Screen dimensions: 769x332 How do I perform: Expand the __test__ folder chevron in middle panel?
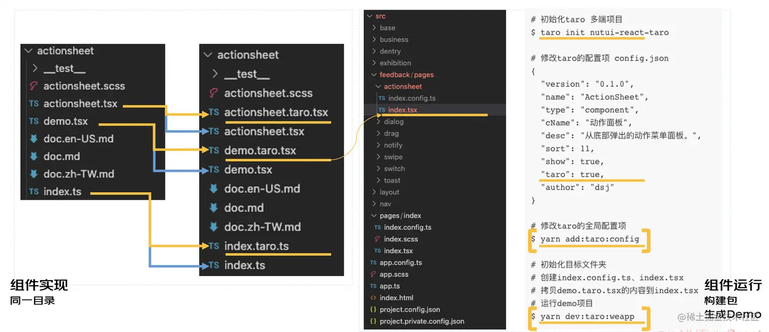(215, 74)
